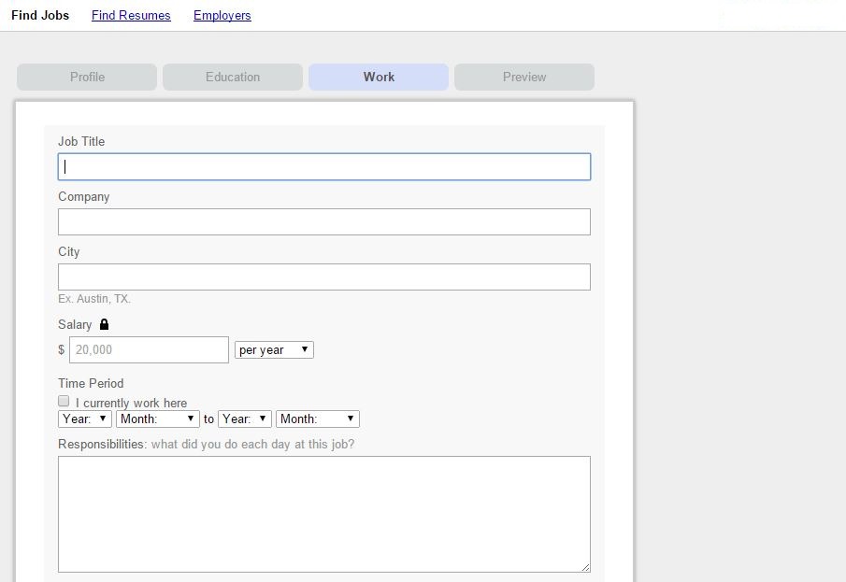Select the City text box

(324, 277)
